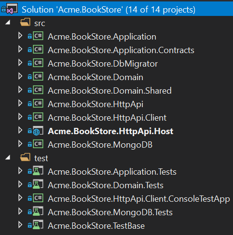
Task: Select the Acme.BookStore.Domain.Tests project name
Action: [106, 185]
